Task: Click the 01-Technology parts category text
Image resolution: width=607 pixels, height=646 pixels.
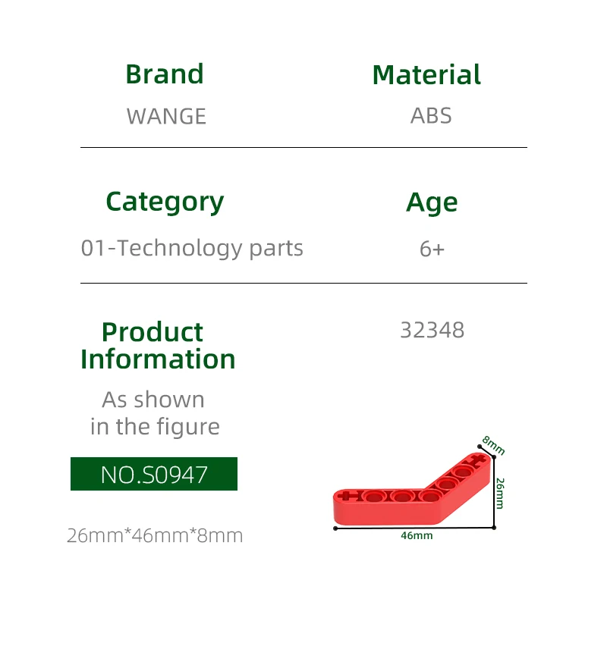Action: (x=192, y=248)
